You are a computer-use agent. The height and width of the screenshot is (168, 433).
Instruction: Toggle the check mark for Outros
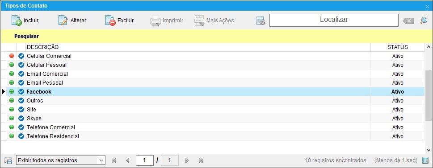(x=21, y=101)
